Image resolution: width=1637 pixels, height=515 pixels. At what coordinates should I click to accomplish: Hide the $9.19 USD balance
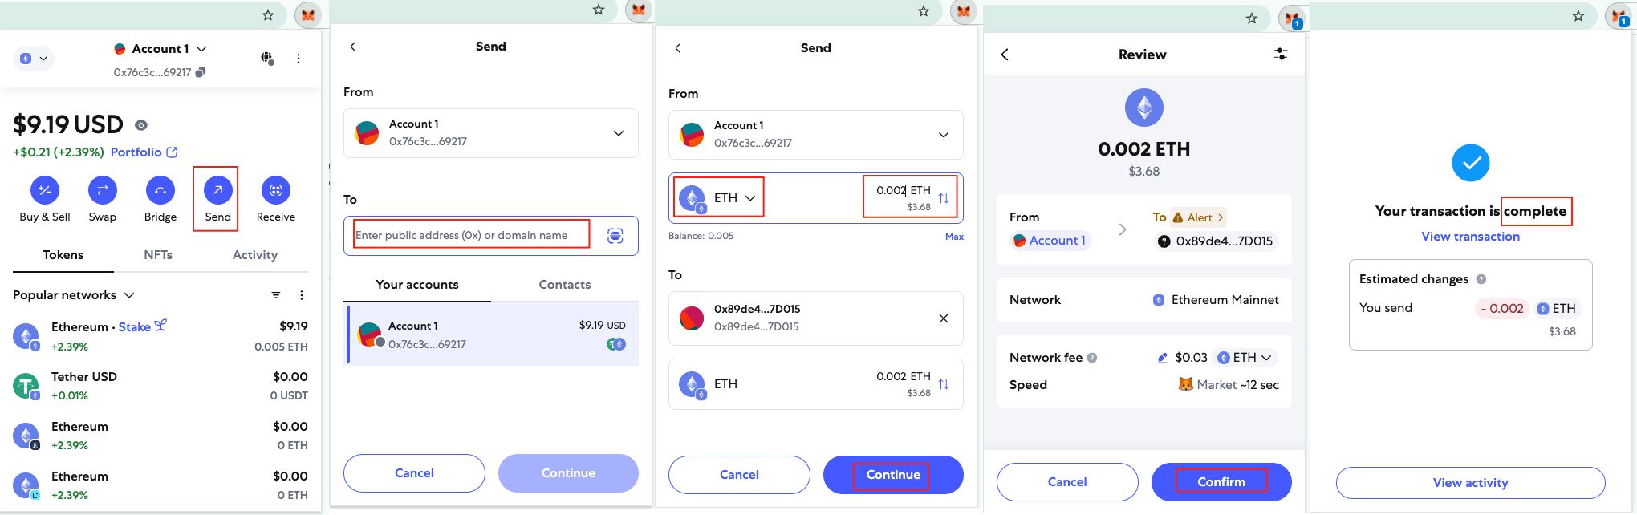click(x=141, y=125)
